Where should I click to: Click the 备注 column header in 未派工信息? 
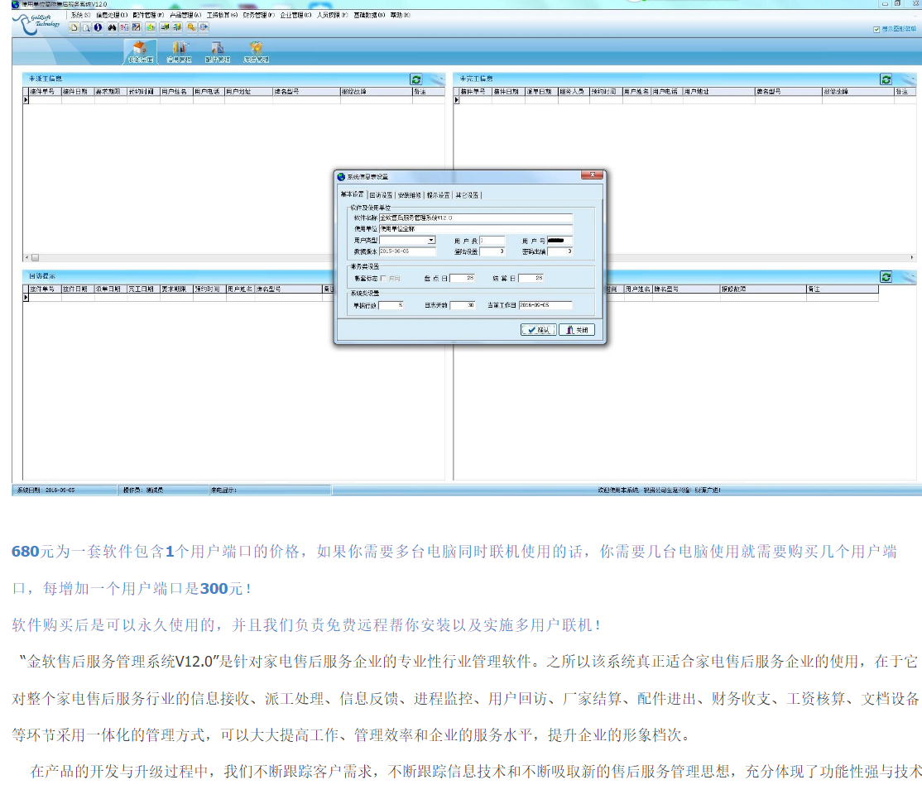point(429,93)
